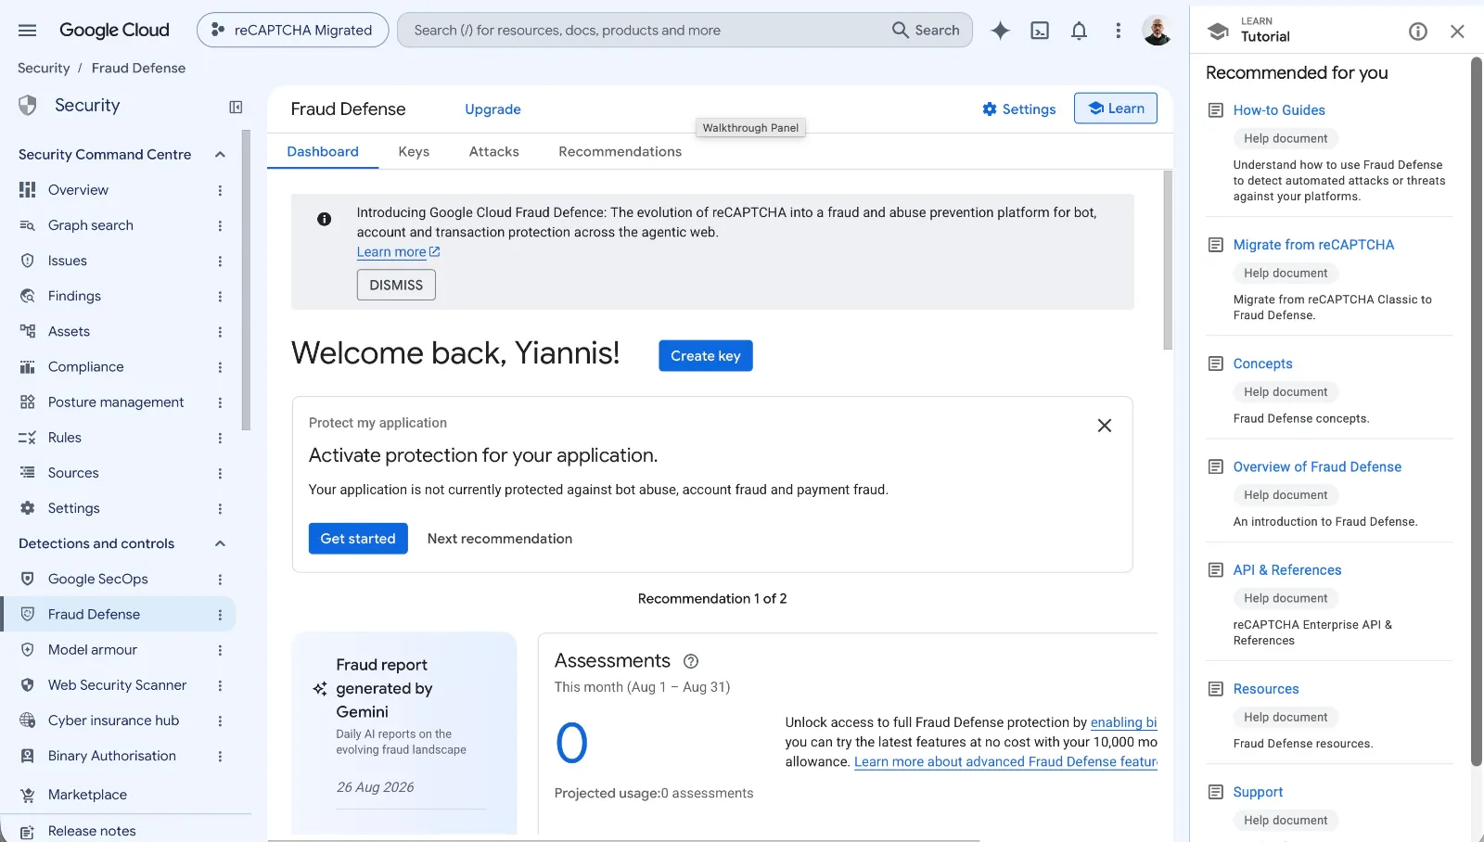Click the Tutorial panel vertical scrollbar
This screenshot has width=1484, height=842.
click(x=1477, y=412)
